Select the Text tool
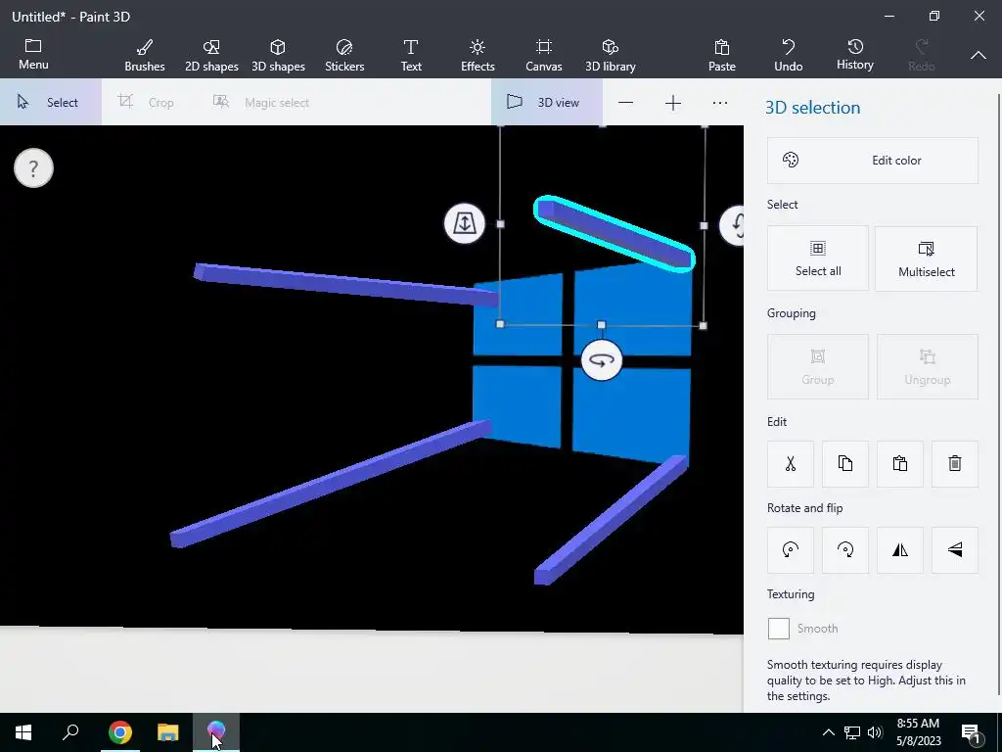Screen dimensions: 1002x752 click(411, 56)
